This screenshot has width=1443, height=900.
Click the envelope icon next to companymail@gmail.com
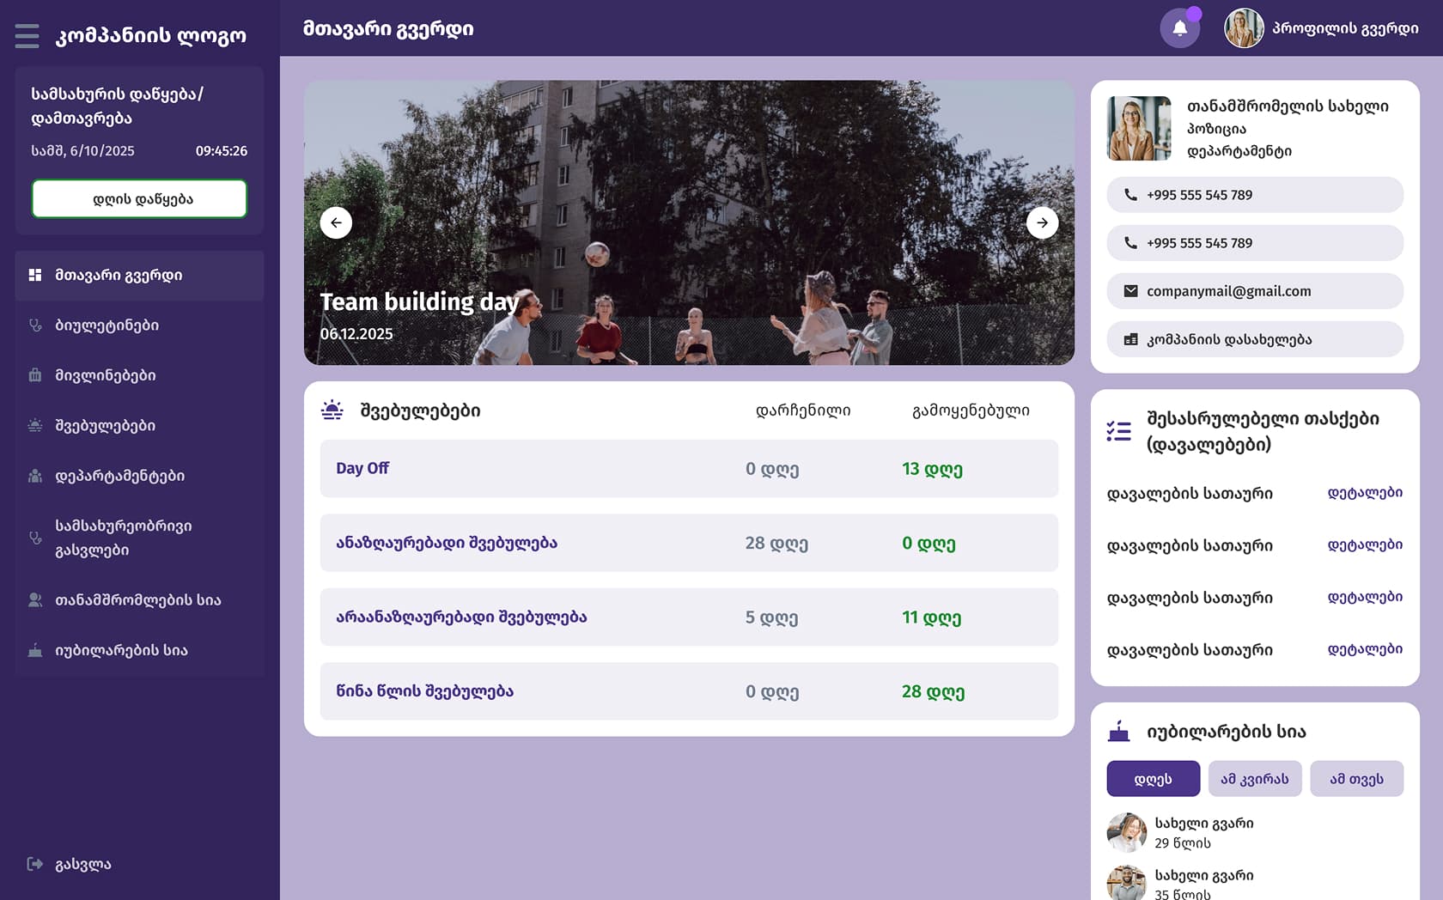[x=1130, y=290]
